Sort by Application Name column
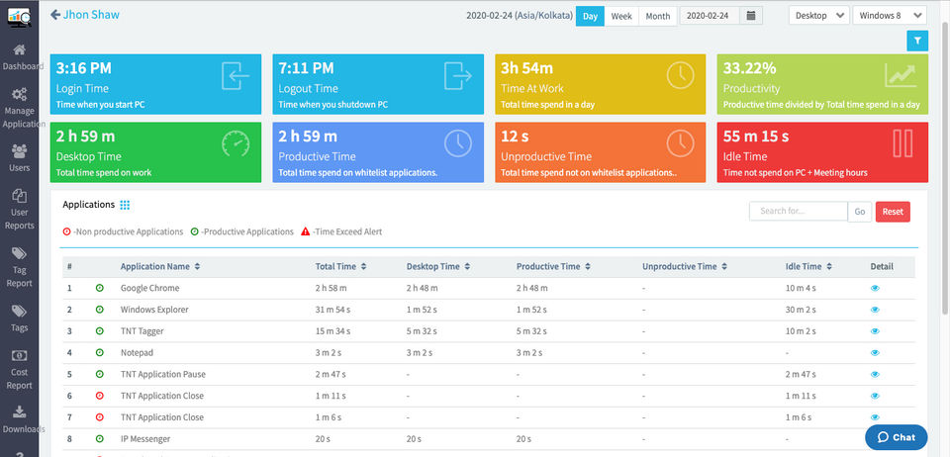950x457 pixels. pyautogui.click(x=160, y=266)
